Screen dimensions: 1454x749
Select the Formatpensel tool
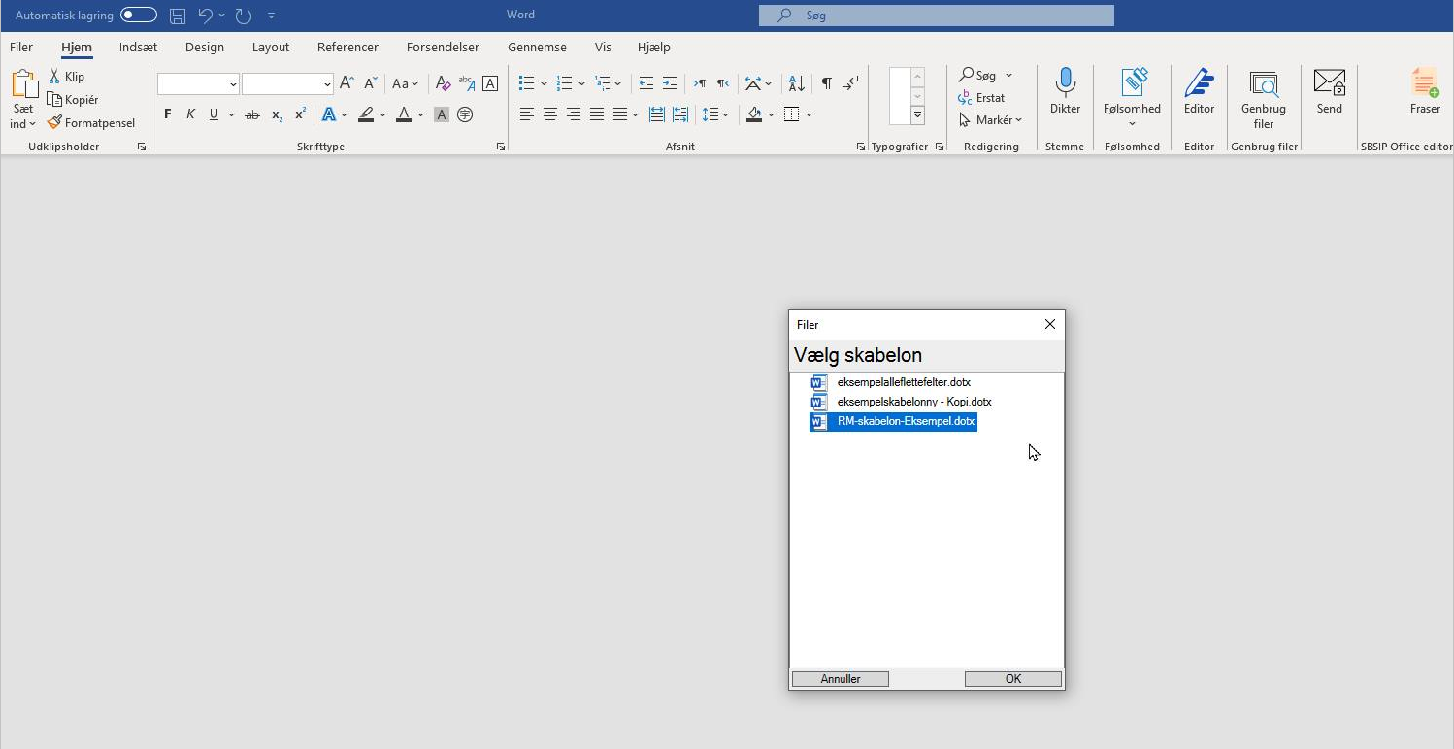(x=92, y=123)
